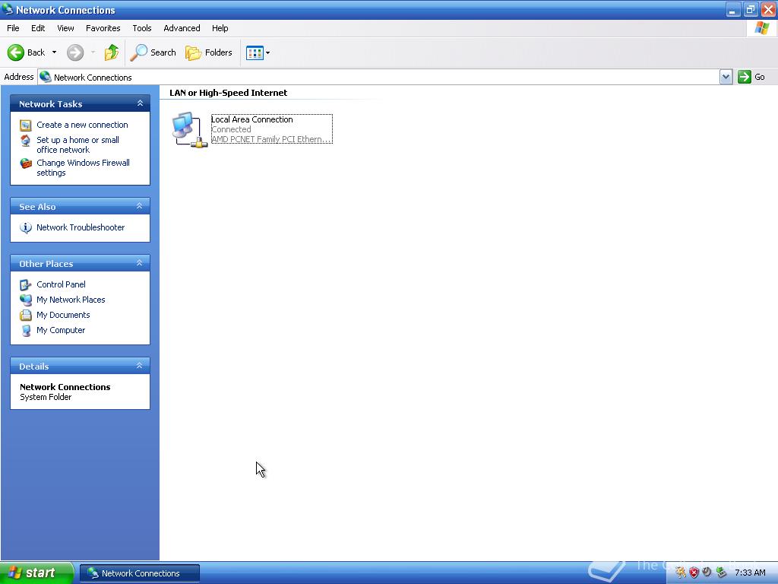Close the Network Connections window
Screen dimensions: 778x584
(769, 9)
